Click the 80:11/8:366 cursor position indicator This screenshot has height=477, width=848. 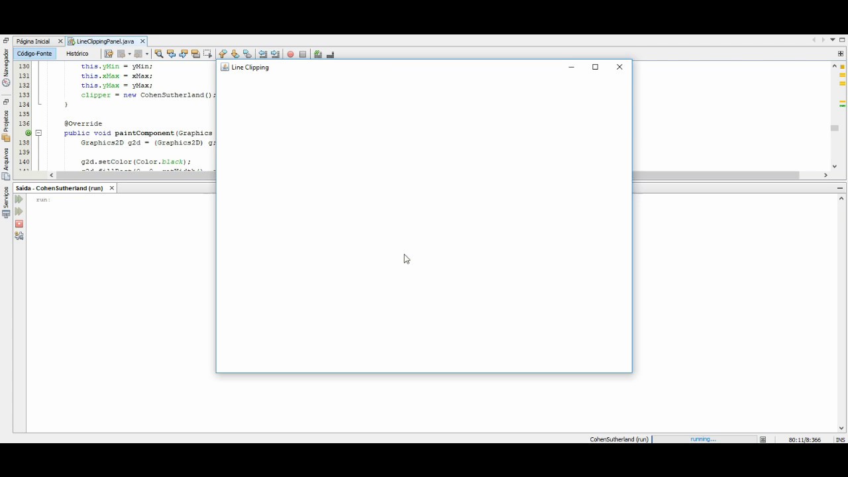pyautogui.click(x=804, y=440)
